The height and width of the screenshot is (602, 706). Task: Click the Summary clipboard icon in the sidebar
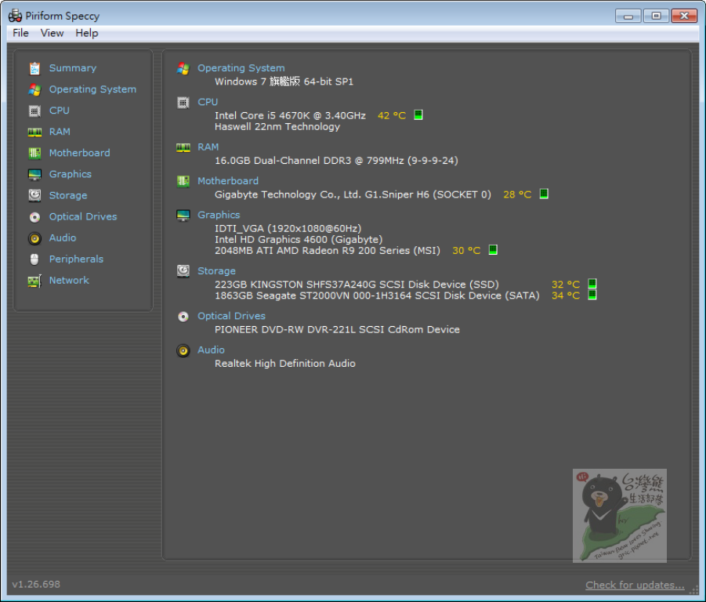click(34, 68)
